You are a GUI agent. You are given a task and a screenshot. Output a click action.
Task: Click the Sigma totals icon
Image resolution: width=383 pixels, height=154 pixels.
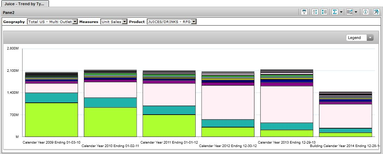click(334, 12)
